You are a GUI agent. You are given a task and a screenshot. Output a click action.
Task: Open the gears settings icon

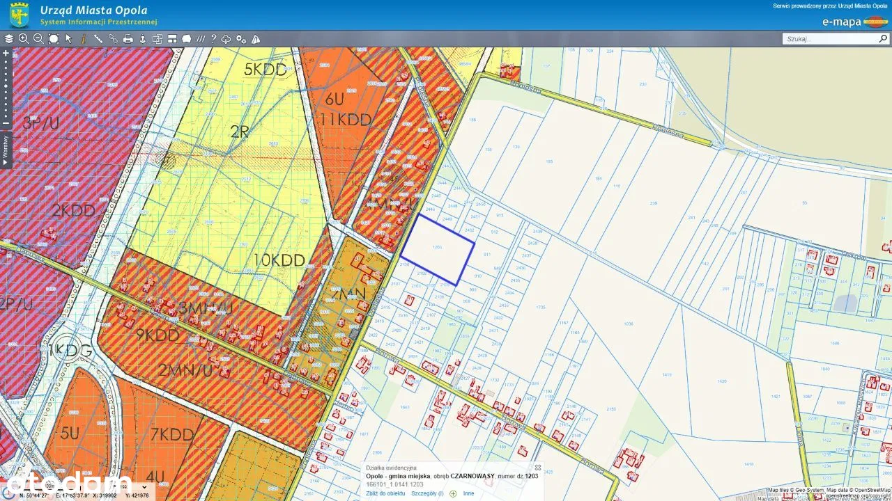pos(241,39)
